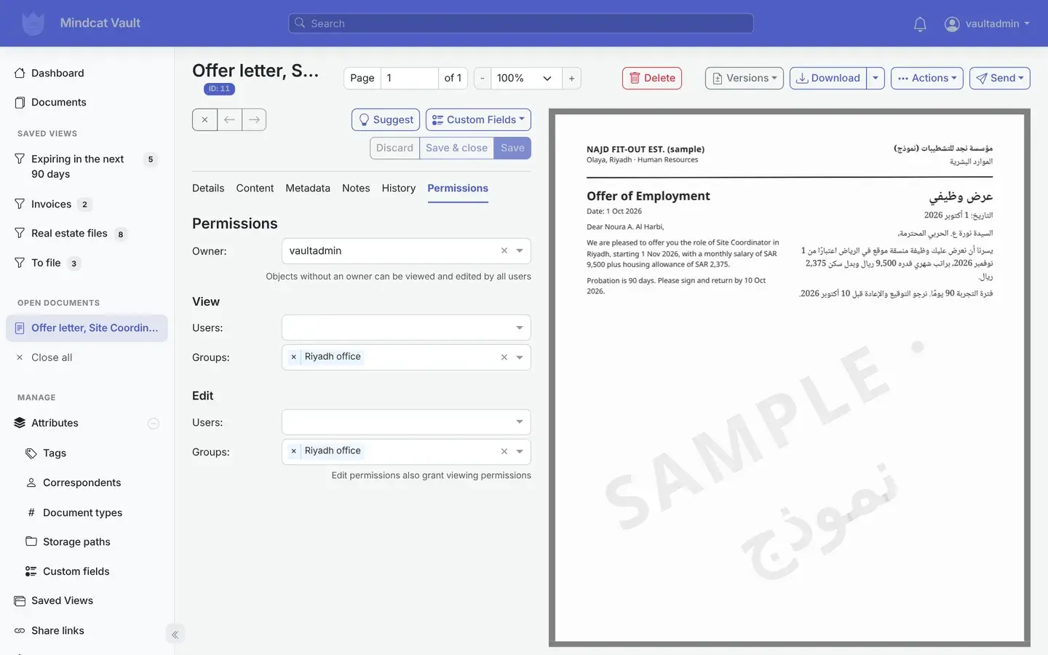Open Storage paths in the sidebar
The width and height of the screenshot is (1048, 655).
(x=76, y=541)
